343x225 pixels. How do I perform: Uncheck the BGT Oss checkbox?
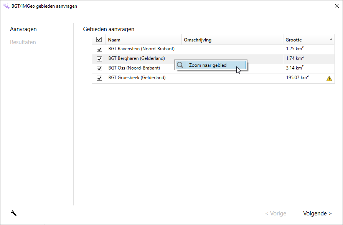tap(99, 69)
